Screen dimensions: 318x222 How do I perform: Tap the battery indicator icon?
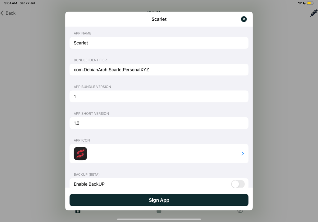(x=310, y=3)
